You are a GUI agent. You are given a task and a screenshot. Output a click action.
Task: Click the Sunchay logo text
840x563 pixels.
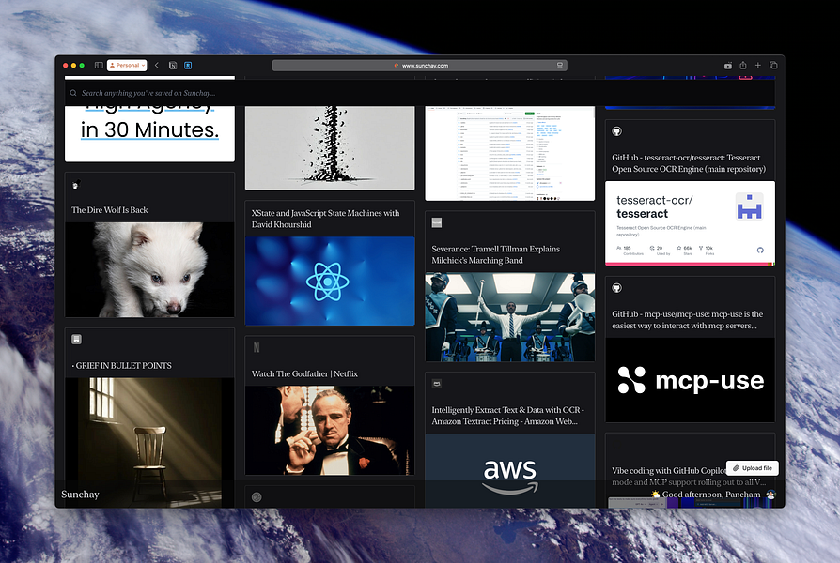81,494
